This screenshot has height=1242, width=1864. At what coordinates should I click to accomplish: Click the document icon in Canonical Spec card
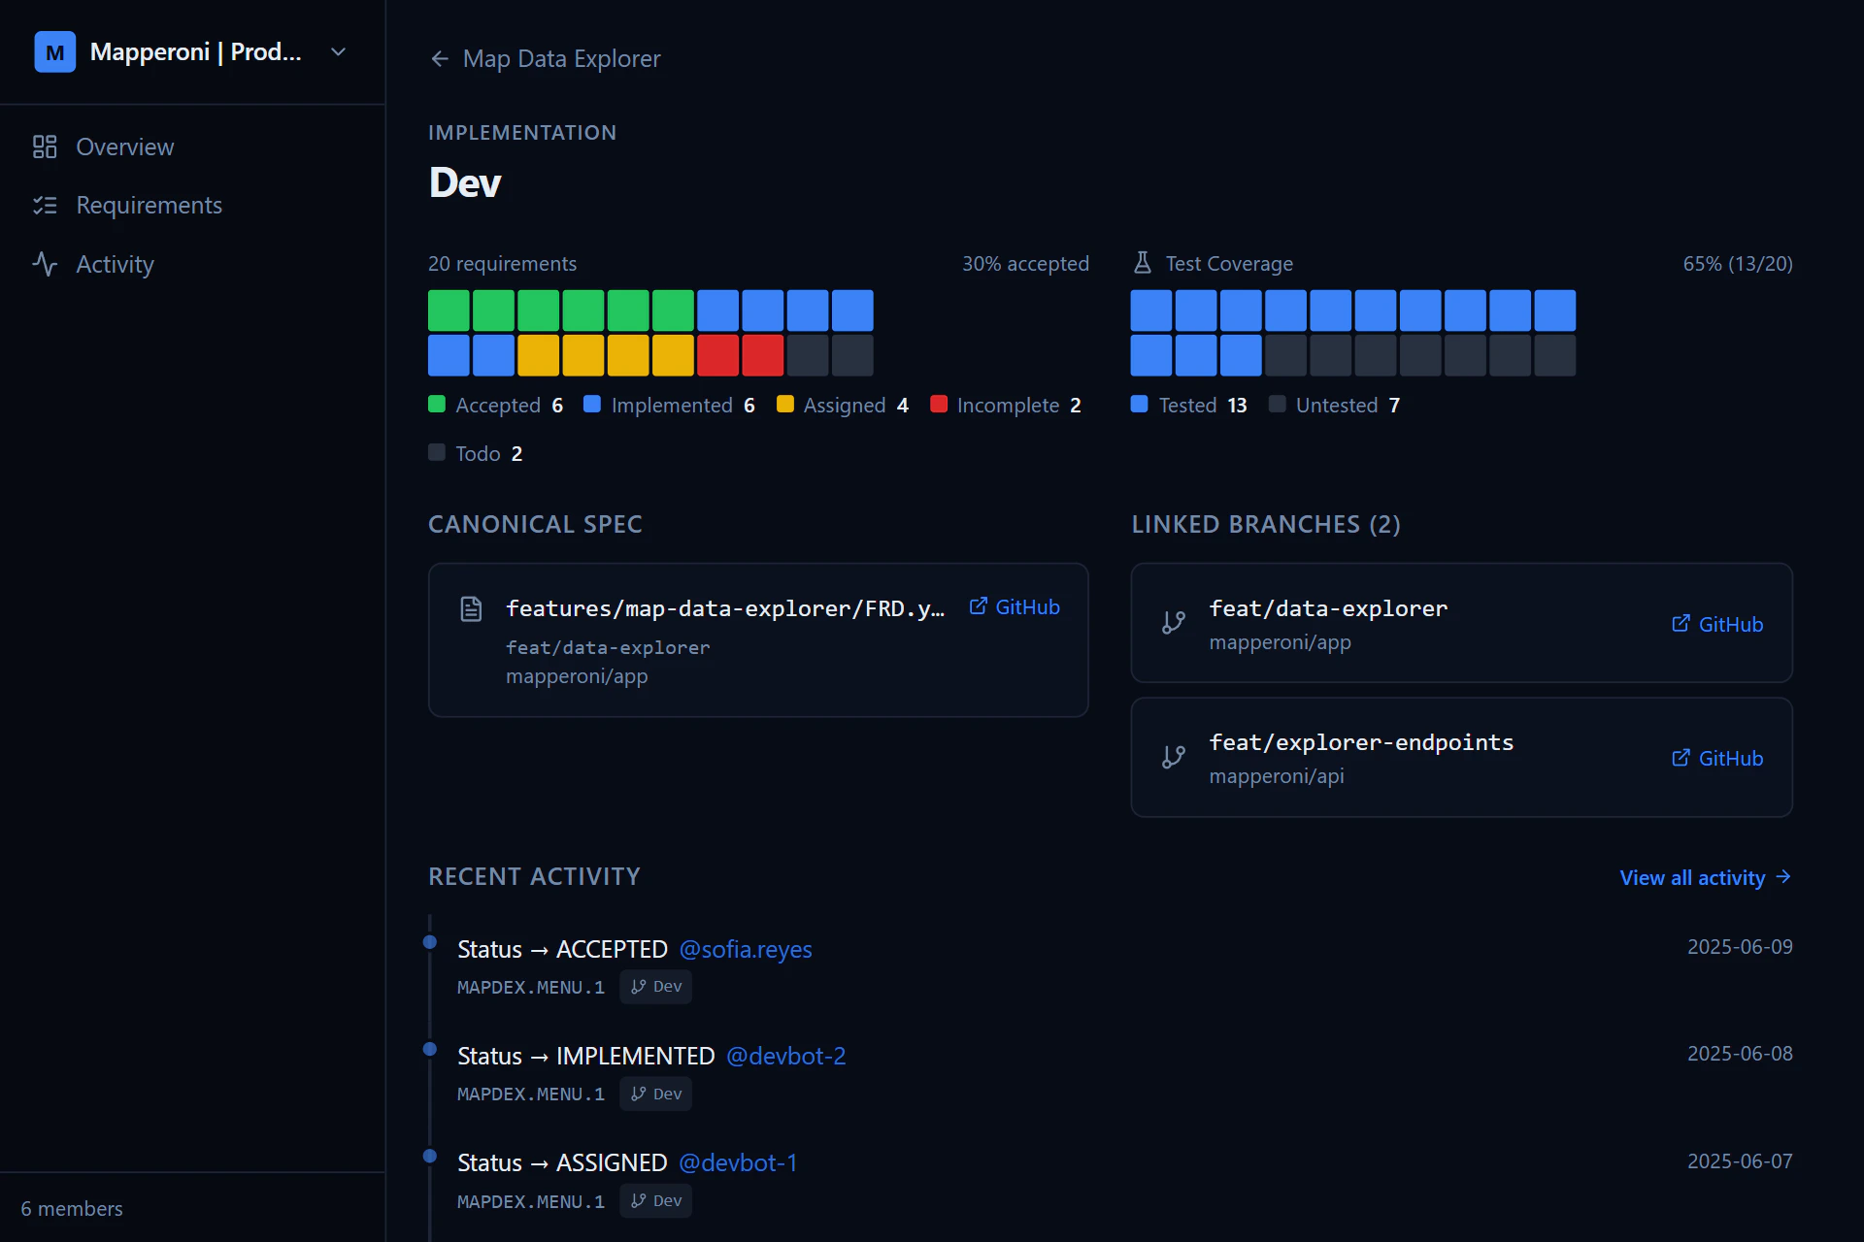[472, 608]
